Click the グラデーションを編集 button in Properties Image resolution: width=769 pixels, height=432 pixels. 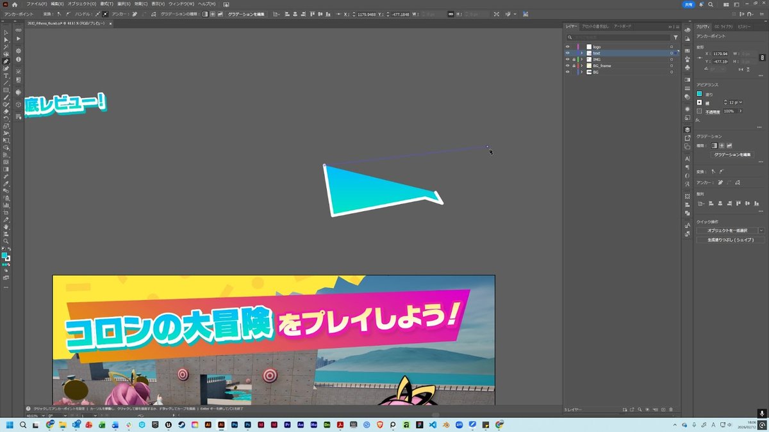tap(733, 155)
